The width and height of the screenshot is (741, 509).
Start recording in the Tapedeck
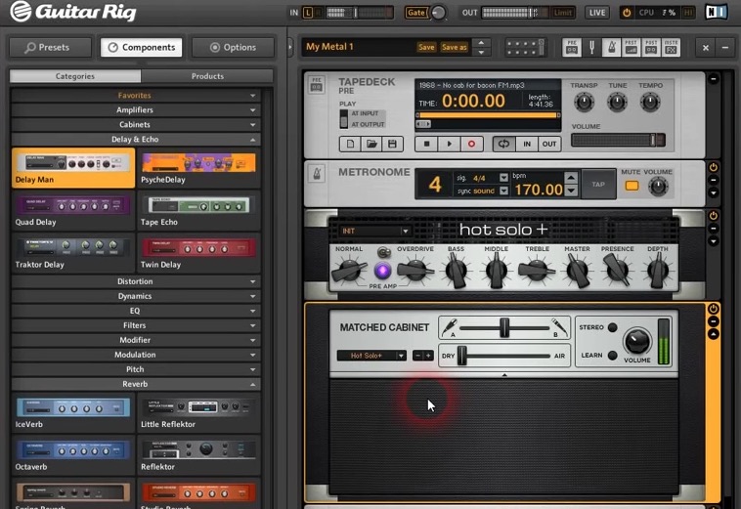pos(471,144)
